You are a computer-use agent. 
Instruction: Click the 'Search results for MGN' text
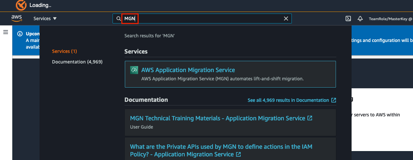149,36
